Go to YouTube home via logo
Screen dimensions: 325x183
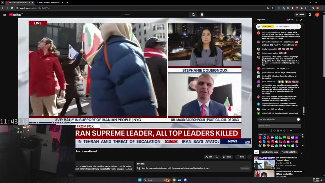pos(15,14)
